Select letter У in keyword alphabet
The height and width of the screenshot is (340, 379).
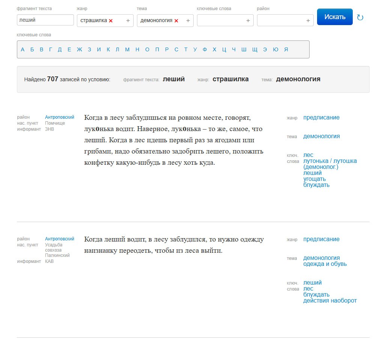coord(195,50)
